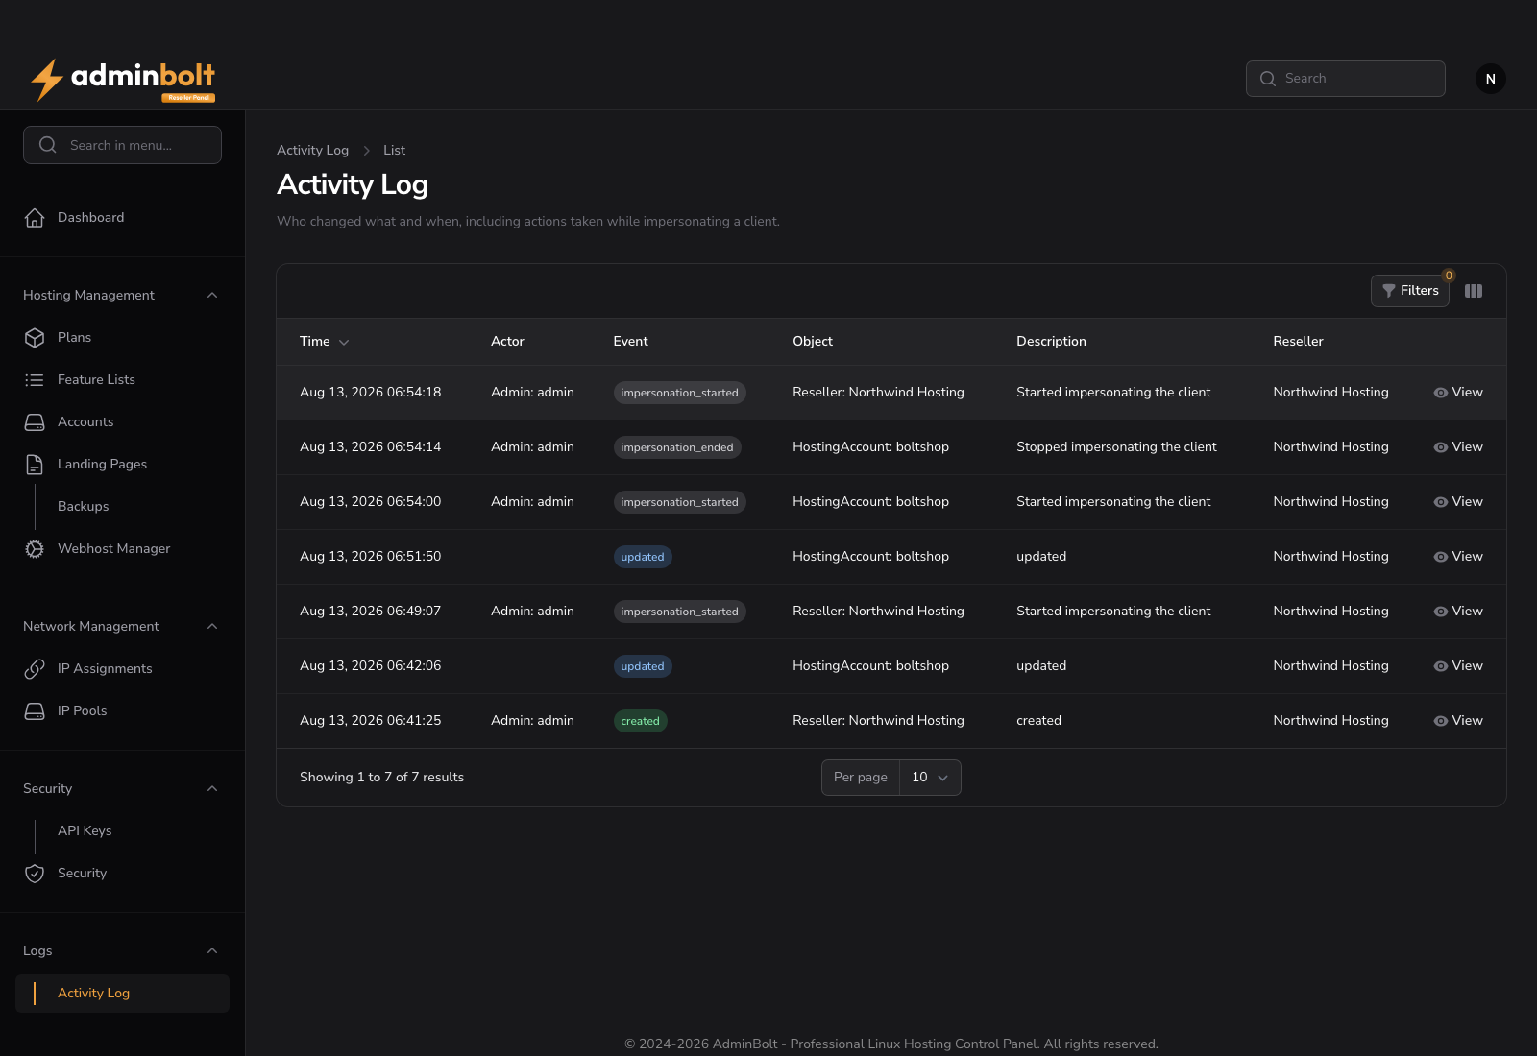Click eye icon for 06:51:50 row
Image resolution: width=1537 pixels, height=1056 pixels.
pyautogui.click(x=1441, y=557)
